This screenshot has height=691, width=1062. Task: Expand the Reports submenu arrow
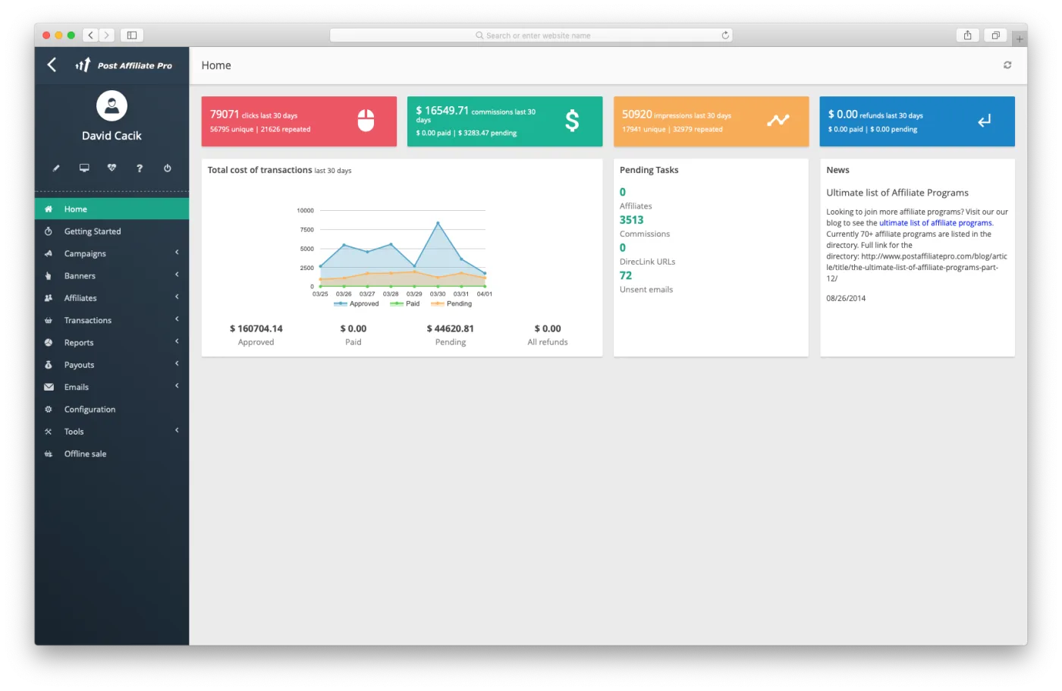pos(177,341)
